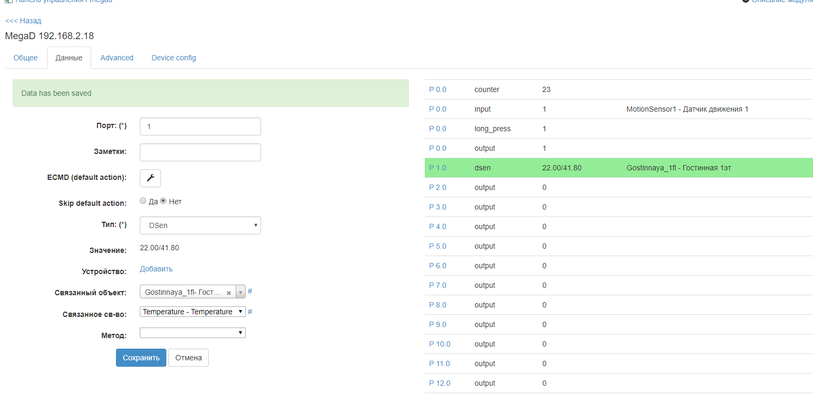Open the P 4.0 port link
813x400 pixels.
click(437, 226)
